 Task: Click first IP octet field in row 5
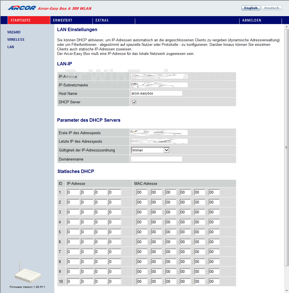click(73, 232)
